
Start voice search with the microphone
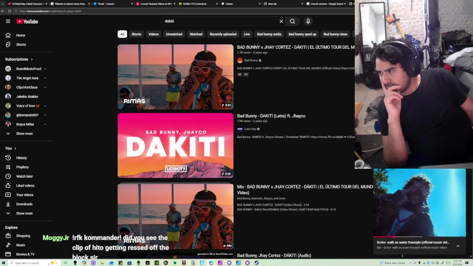tap(308, 21)
